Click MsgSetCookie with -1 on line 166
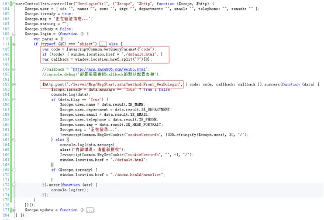Image resolution: width=324 pixels, height=220 pixels. click(x=126, y=154)
